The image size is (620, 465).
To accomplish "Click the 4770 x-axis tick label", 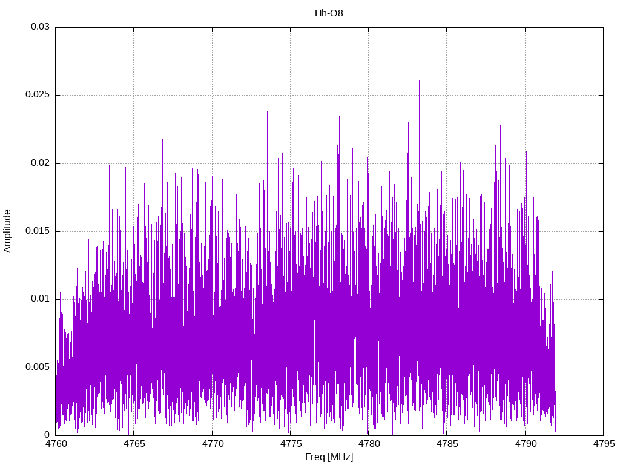I will click(213, 444).
